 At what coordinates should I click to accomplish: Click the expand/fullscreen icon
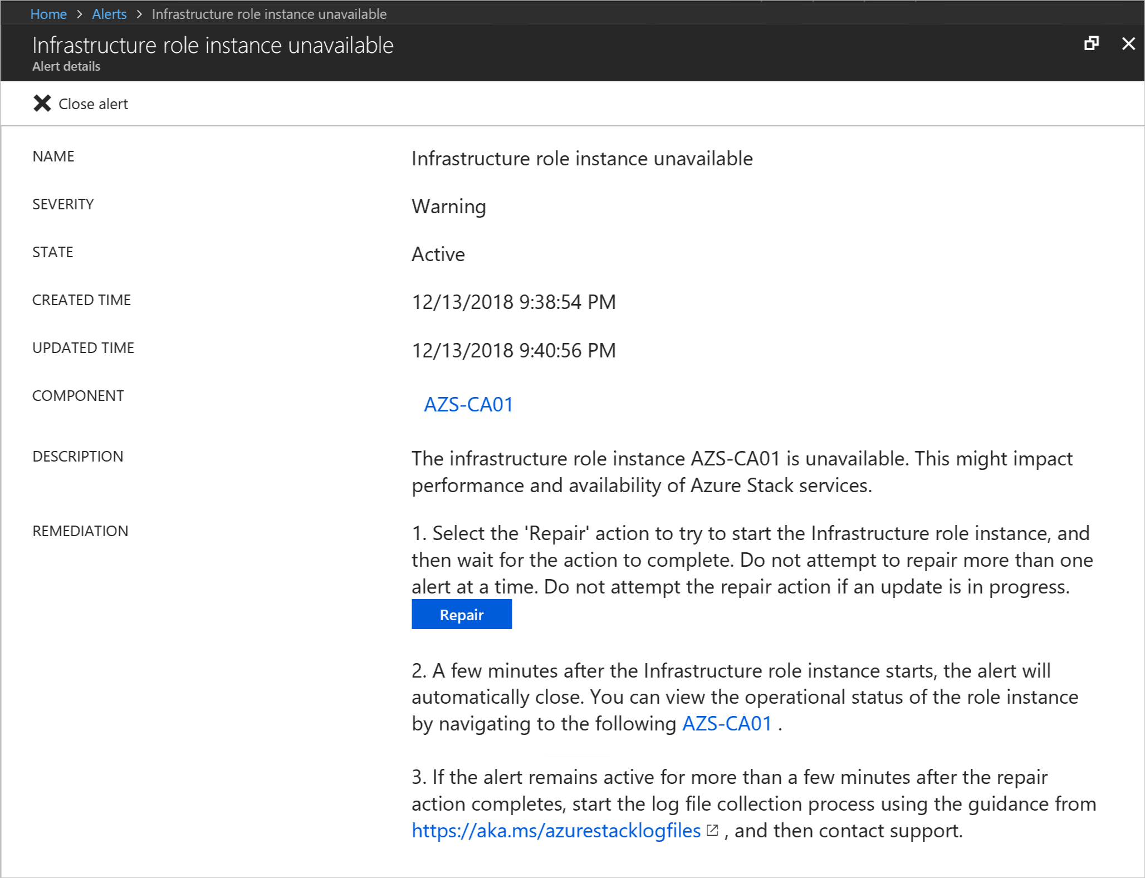pyautogui.click(x=1092, y=43)
